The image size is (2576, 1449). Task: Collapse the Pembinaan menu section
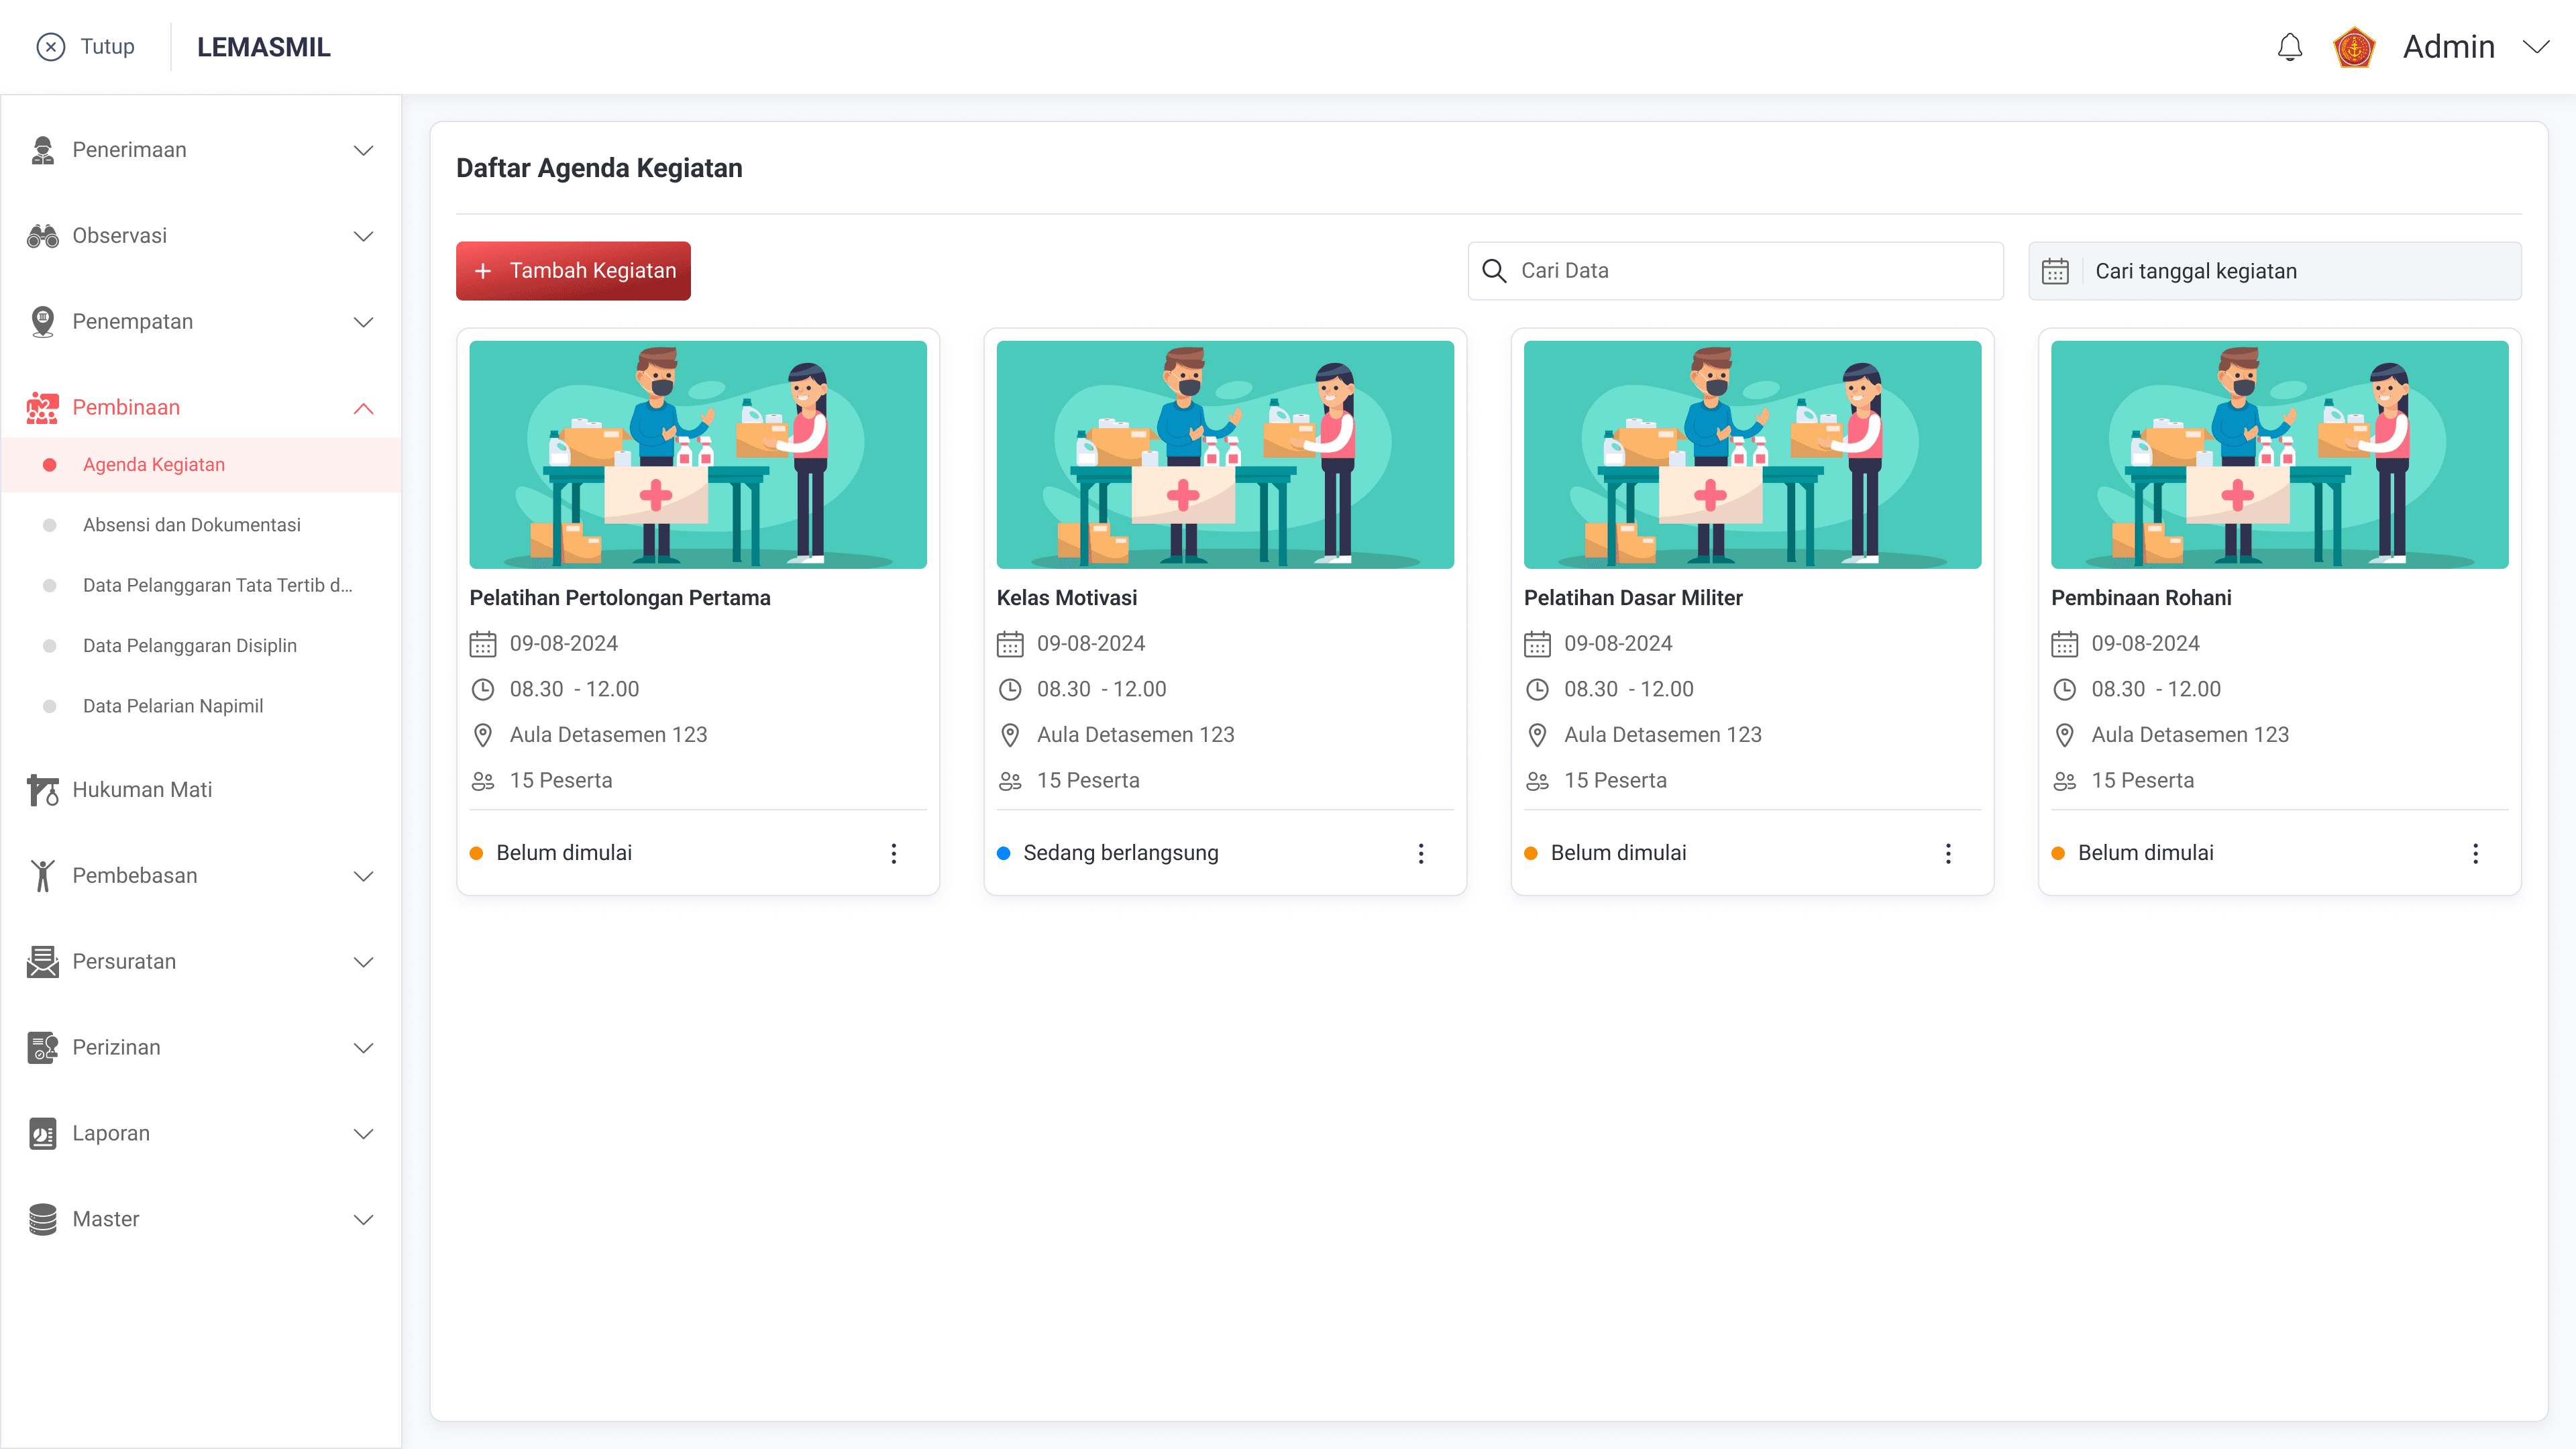(x=363, y=408)
